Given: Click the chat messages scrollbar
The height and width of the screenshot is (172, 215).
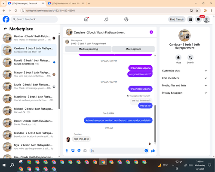Looking at the screenshot, I should (x=155, y=124).
